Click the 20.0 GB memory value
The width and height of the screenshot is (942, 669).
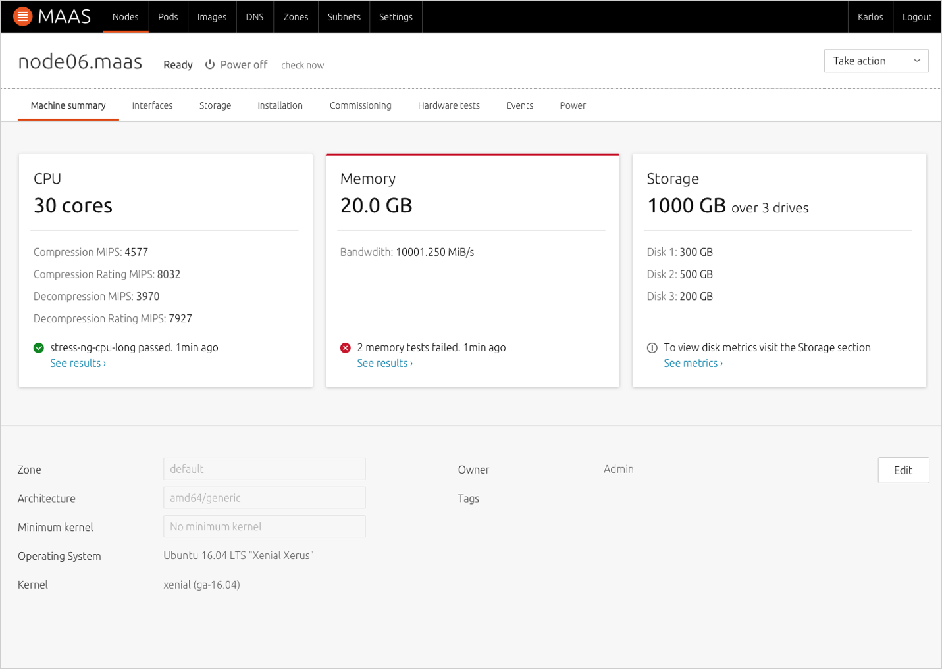pyautogui.click(x=376, y=205)
